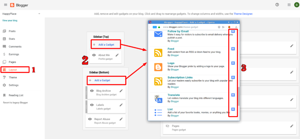Open the Google apps grid icon
Screen dimensions: 300x139
pyautogui.click(x=289, y=5)
